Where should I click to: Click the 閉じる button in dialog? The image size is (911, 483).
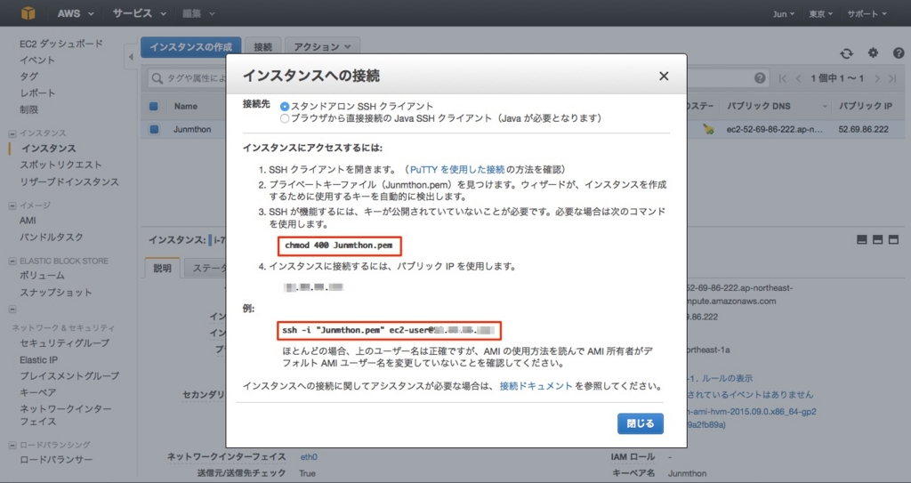pyautogui.click(x=641, y=423)
